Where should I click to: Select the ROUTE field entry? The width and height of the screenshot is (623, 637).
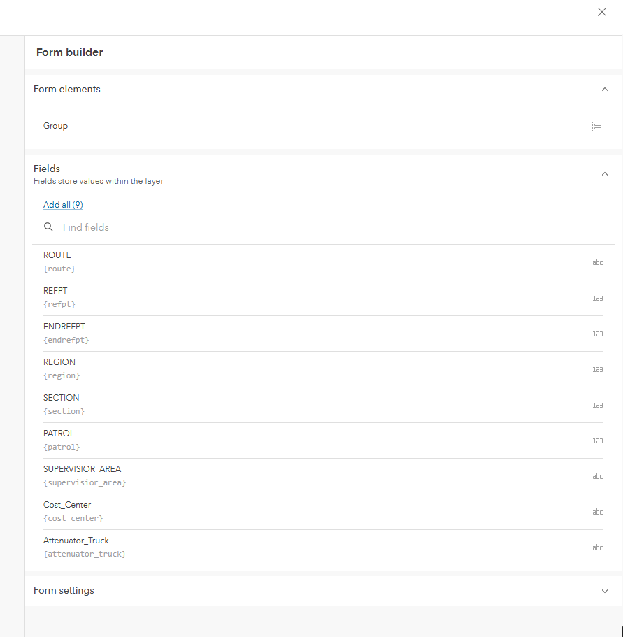tap(210, 262)
